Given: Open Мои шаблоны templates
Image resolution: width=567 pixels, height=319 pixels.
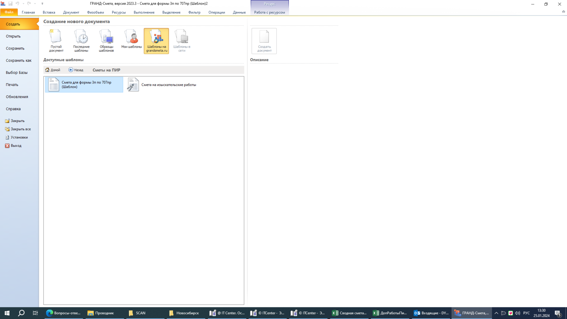Looking at the screenshot, I should click(x=132, y=41).
